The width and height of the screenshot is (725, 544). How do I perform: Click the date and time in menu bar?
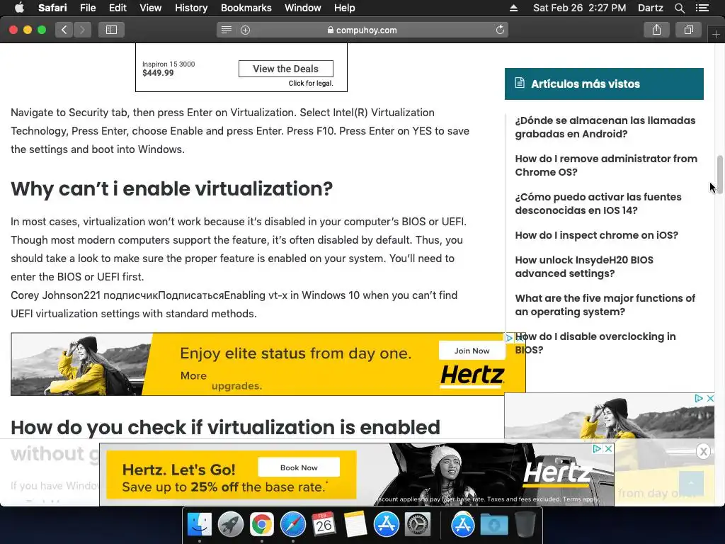579,8
